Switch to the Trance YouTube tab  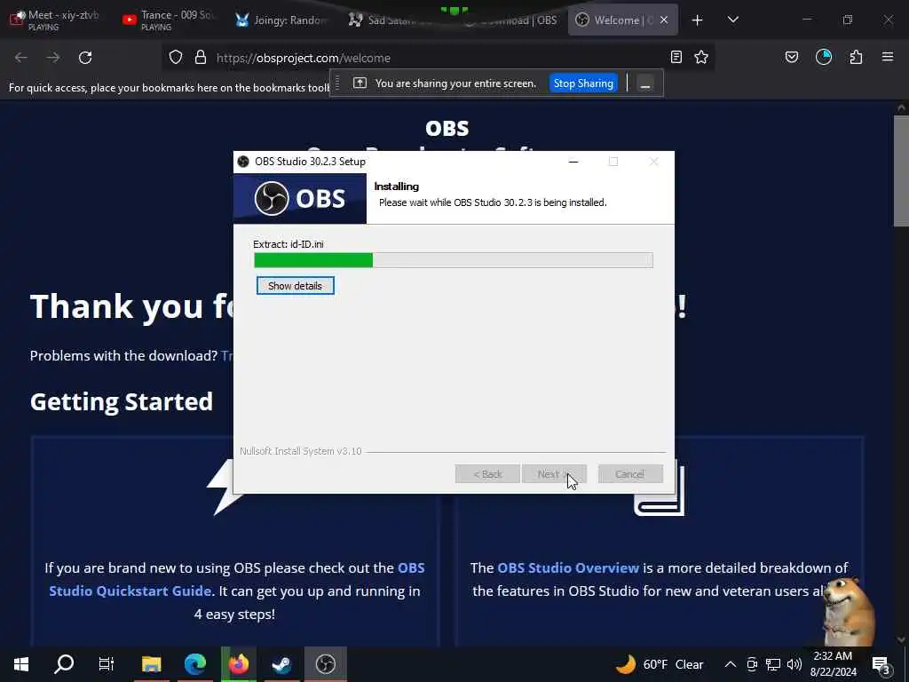169,20
